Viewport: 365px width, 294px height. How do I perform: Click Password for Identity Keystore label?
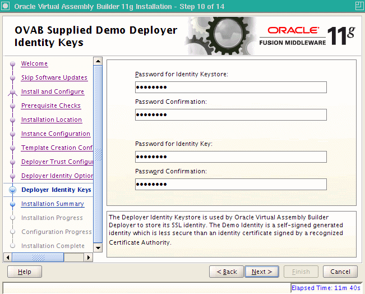[182, 74]
